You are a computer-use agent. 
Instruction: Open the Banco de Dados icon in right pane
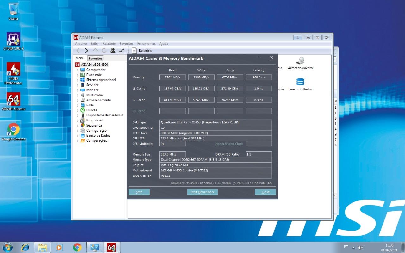tap(300, 84)
